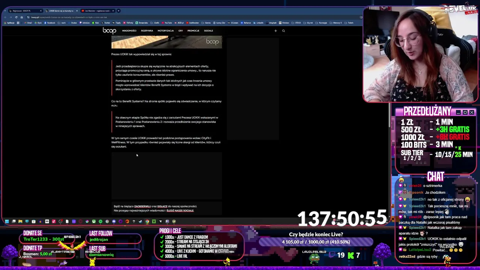
Task: Open Steam from the taskbar
Action: tap(141, 221)
